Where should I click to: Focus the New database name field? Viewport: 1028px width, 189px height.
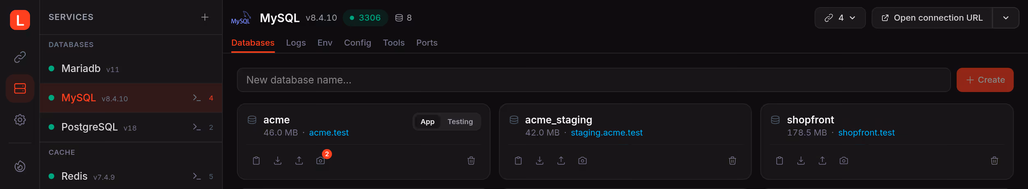click(594, 80)
